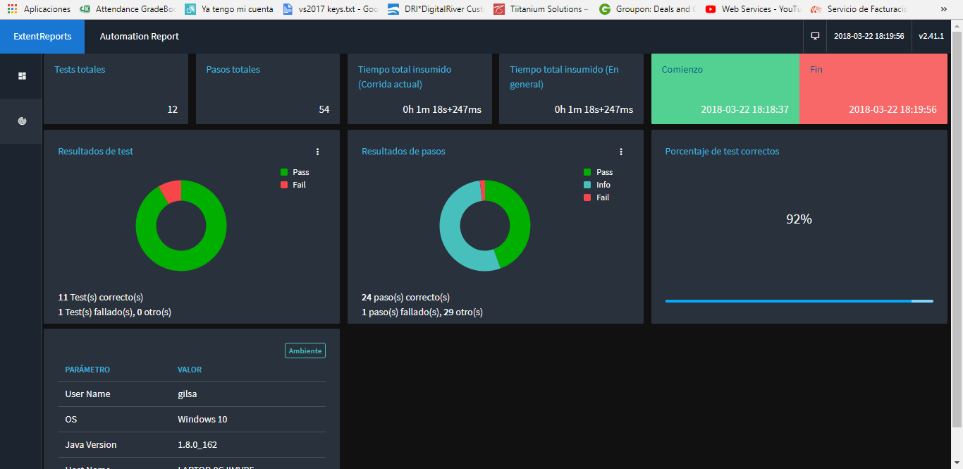Open options menu for Resultados de test
Viewport: 963px width, 469px height.
tap(317, 152)
